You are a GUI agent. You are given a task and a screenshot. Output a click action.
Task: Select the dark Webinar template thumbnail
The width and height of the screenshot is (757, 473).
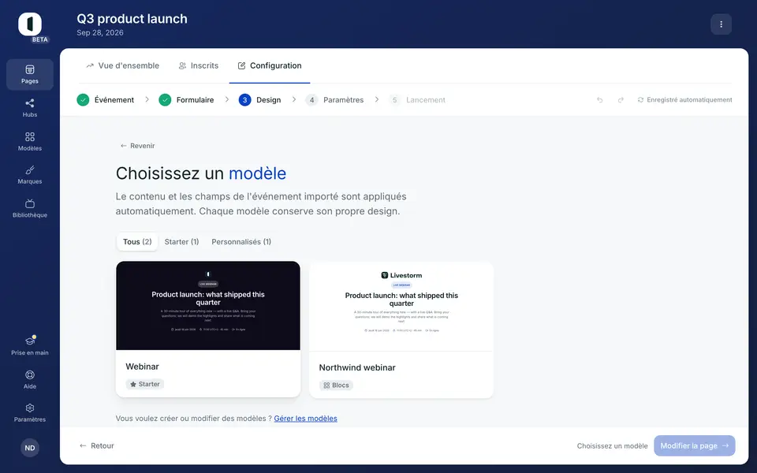coord(208,306)
